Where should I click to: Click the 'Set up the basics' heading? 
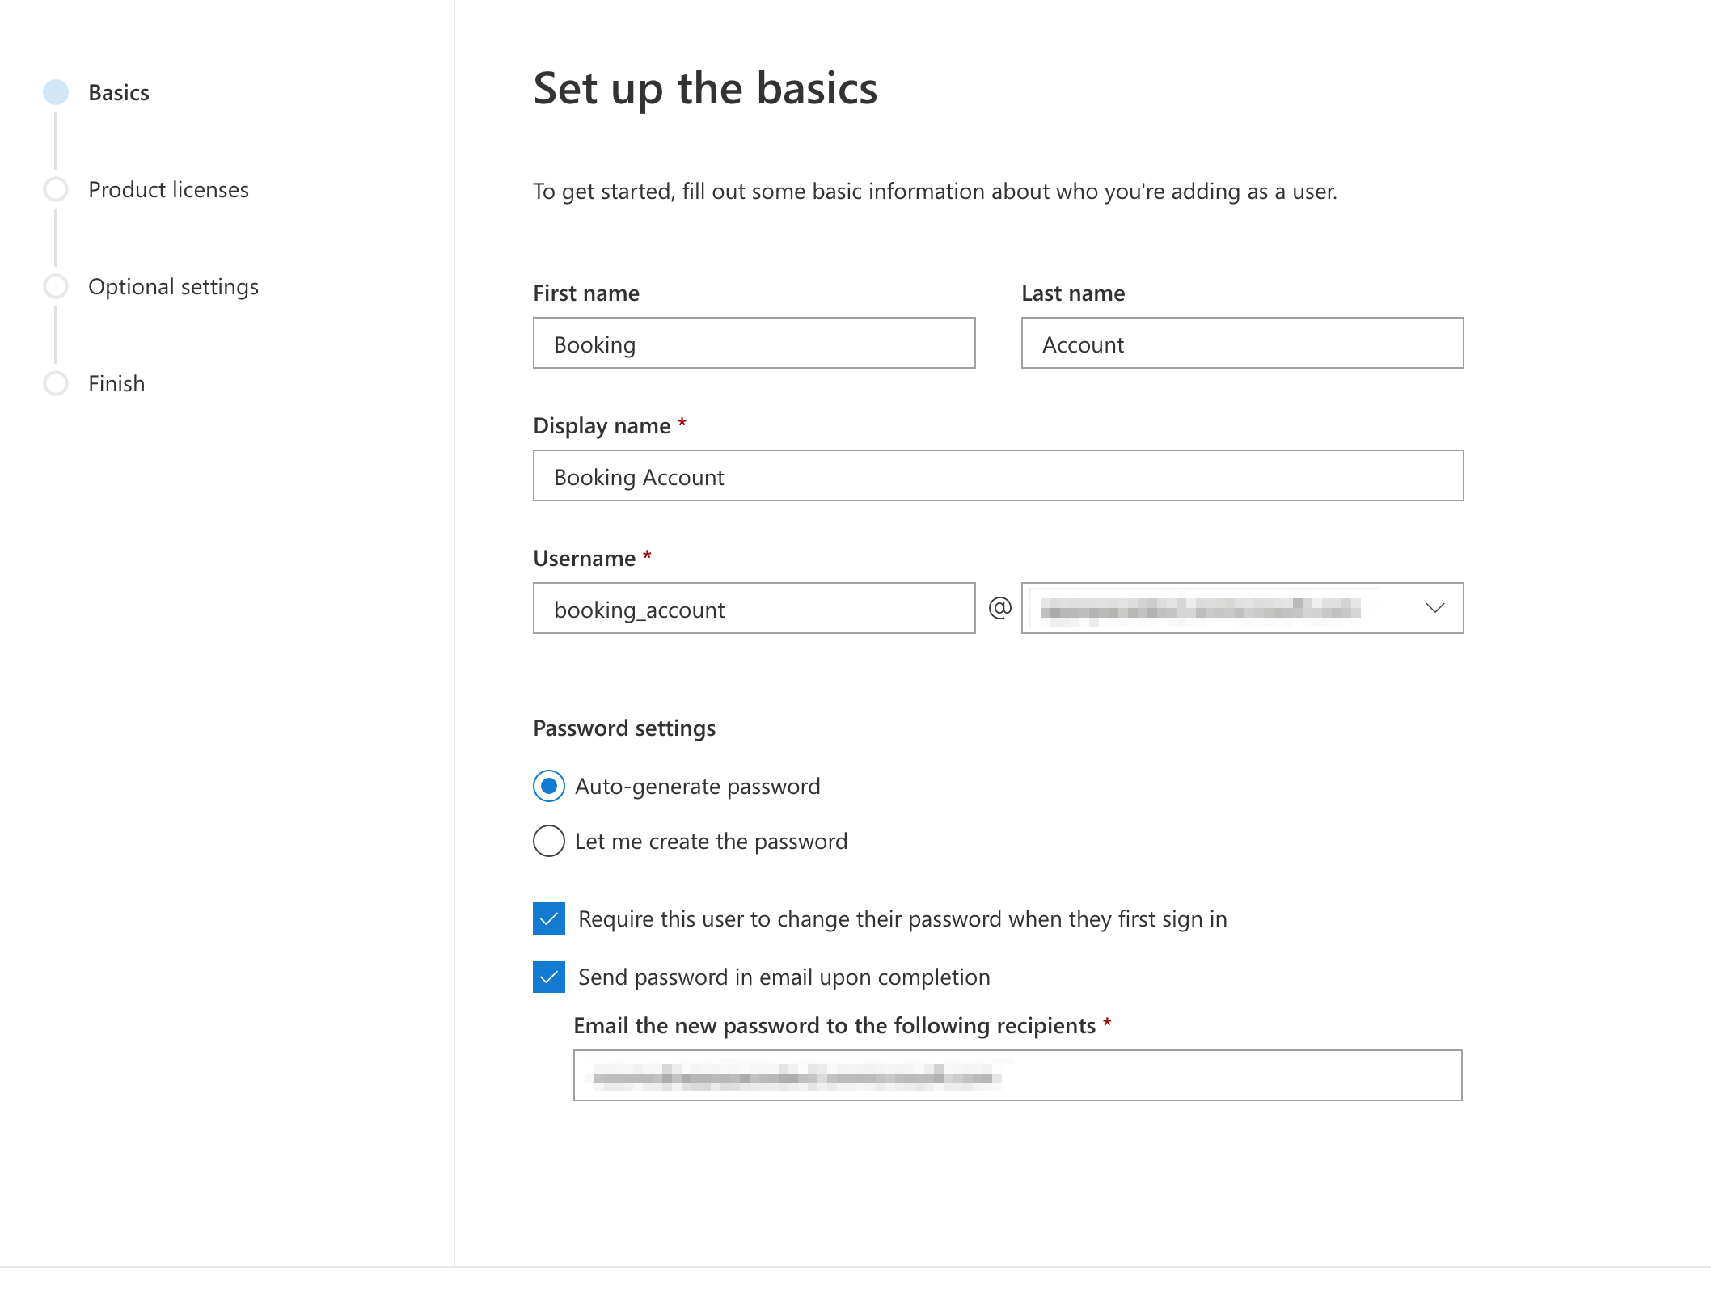(705, 89)
